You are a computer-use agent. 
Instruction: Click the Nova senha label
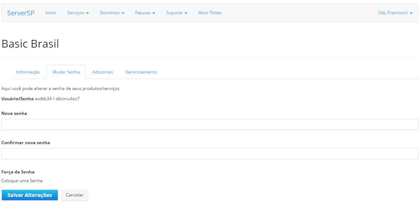(x=14, y=113)
